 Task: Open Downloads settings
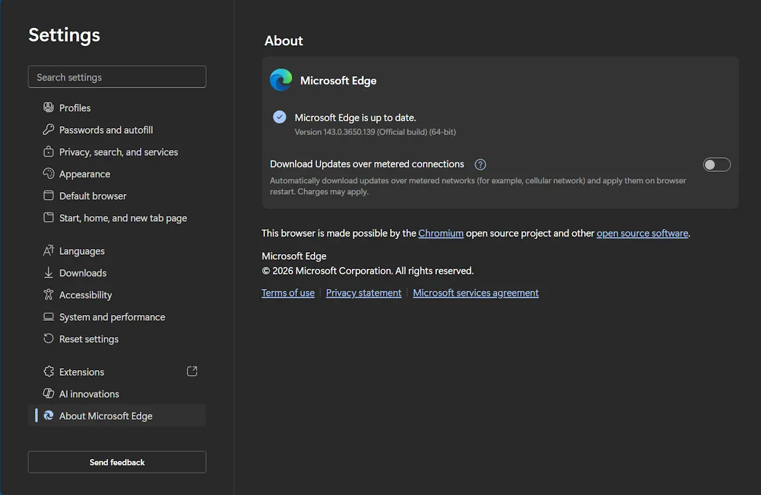pos(117,273)
